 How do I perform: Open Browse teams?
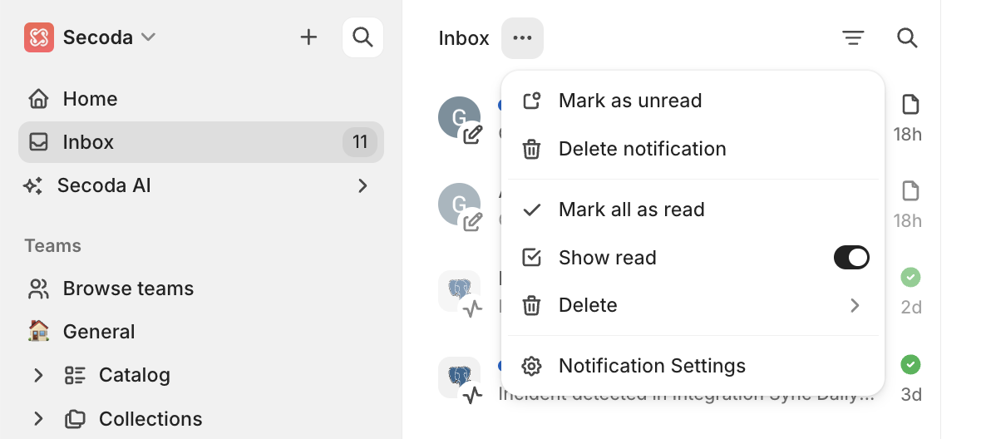click(x=128, y=289)
